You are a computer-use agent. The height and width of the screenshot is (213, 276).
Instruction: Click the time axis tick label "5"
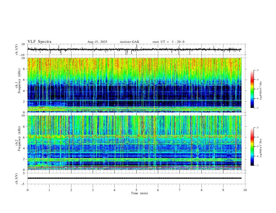point(136,190)
